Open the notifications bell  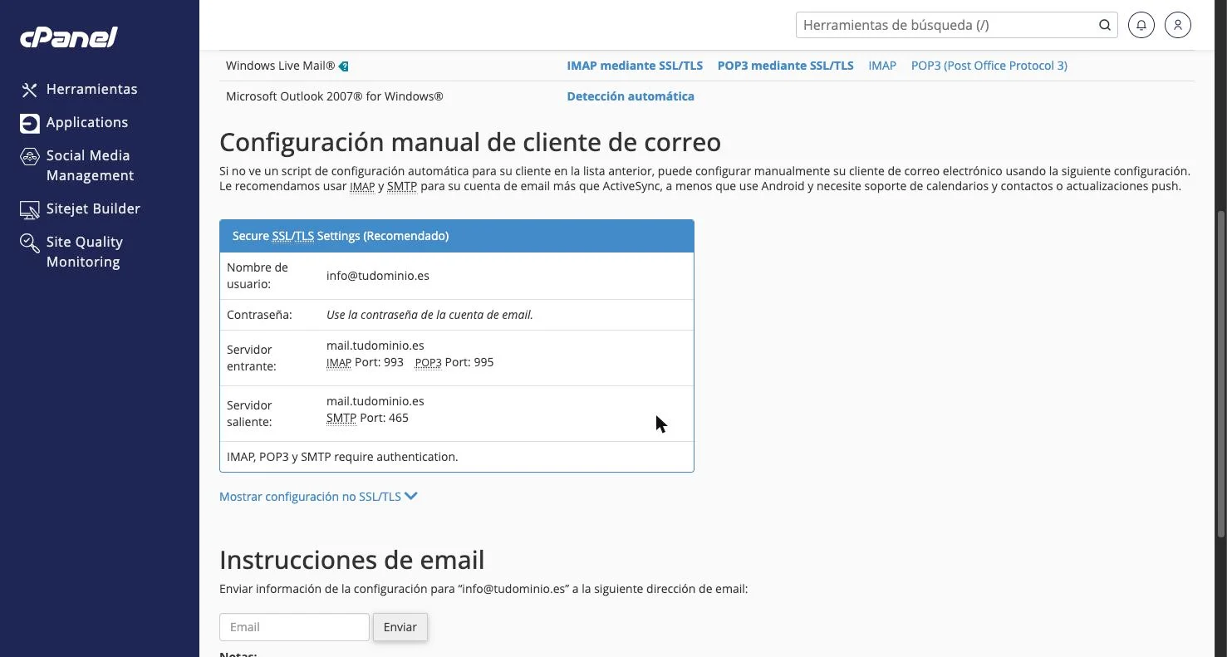click(1141, 25)
